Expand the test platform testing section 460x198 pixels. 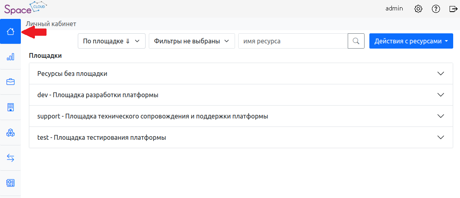pyautogui.click(x=241, y=137)
